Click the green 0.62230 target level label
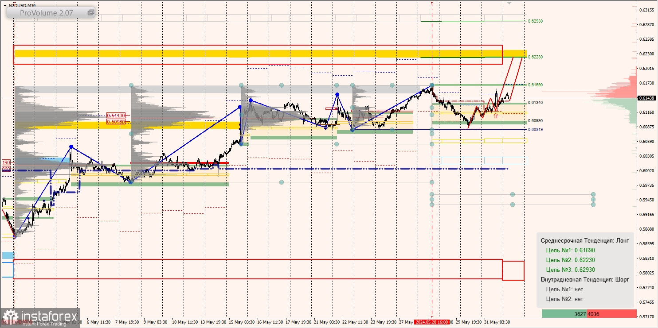Viewport: 658px width, 328px height. click(536, 57)
